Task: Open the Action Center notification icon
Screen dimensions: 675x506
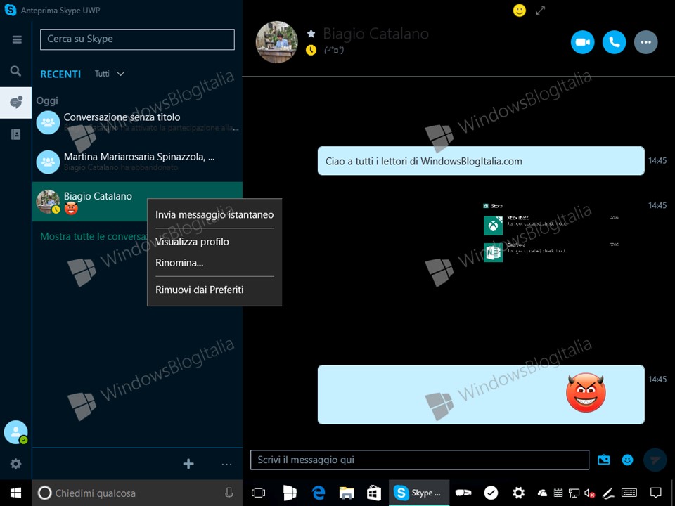Action: point(655,493)
